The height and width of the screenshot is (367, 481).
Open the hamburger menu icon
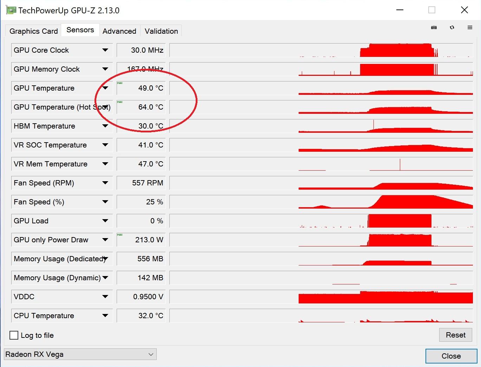pyautogui.click(x=470, y=27)
